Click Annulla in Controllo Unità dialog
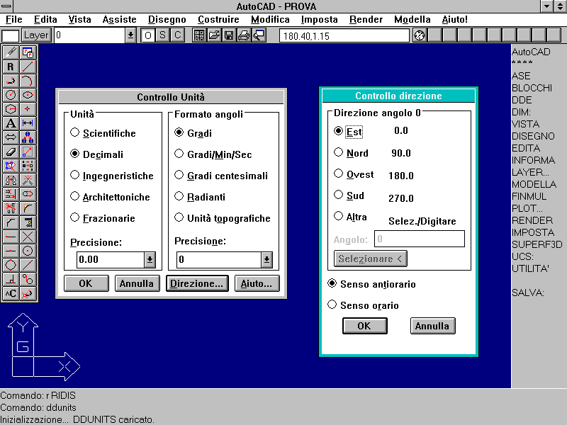Image resolution: width=567 pixels, height=425 pixels. (137, 283)
